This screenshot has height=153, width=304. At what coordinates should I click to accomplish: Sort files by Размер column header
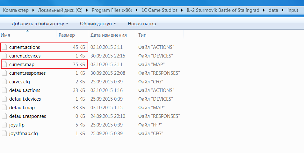pos(72,35)
